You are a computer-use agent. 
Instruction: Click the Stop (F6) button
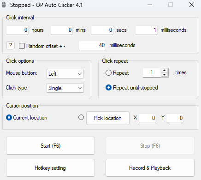tap(150, 146)
